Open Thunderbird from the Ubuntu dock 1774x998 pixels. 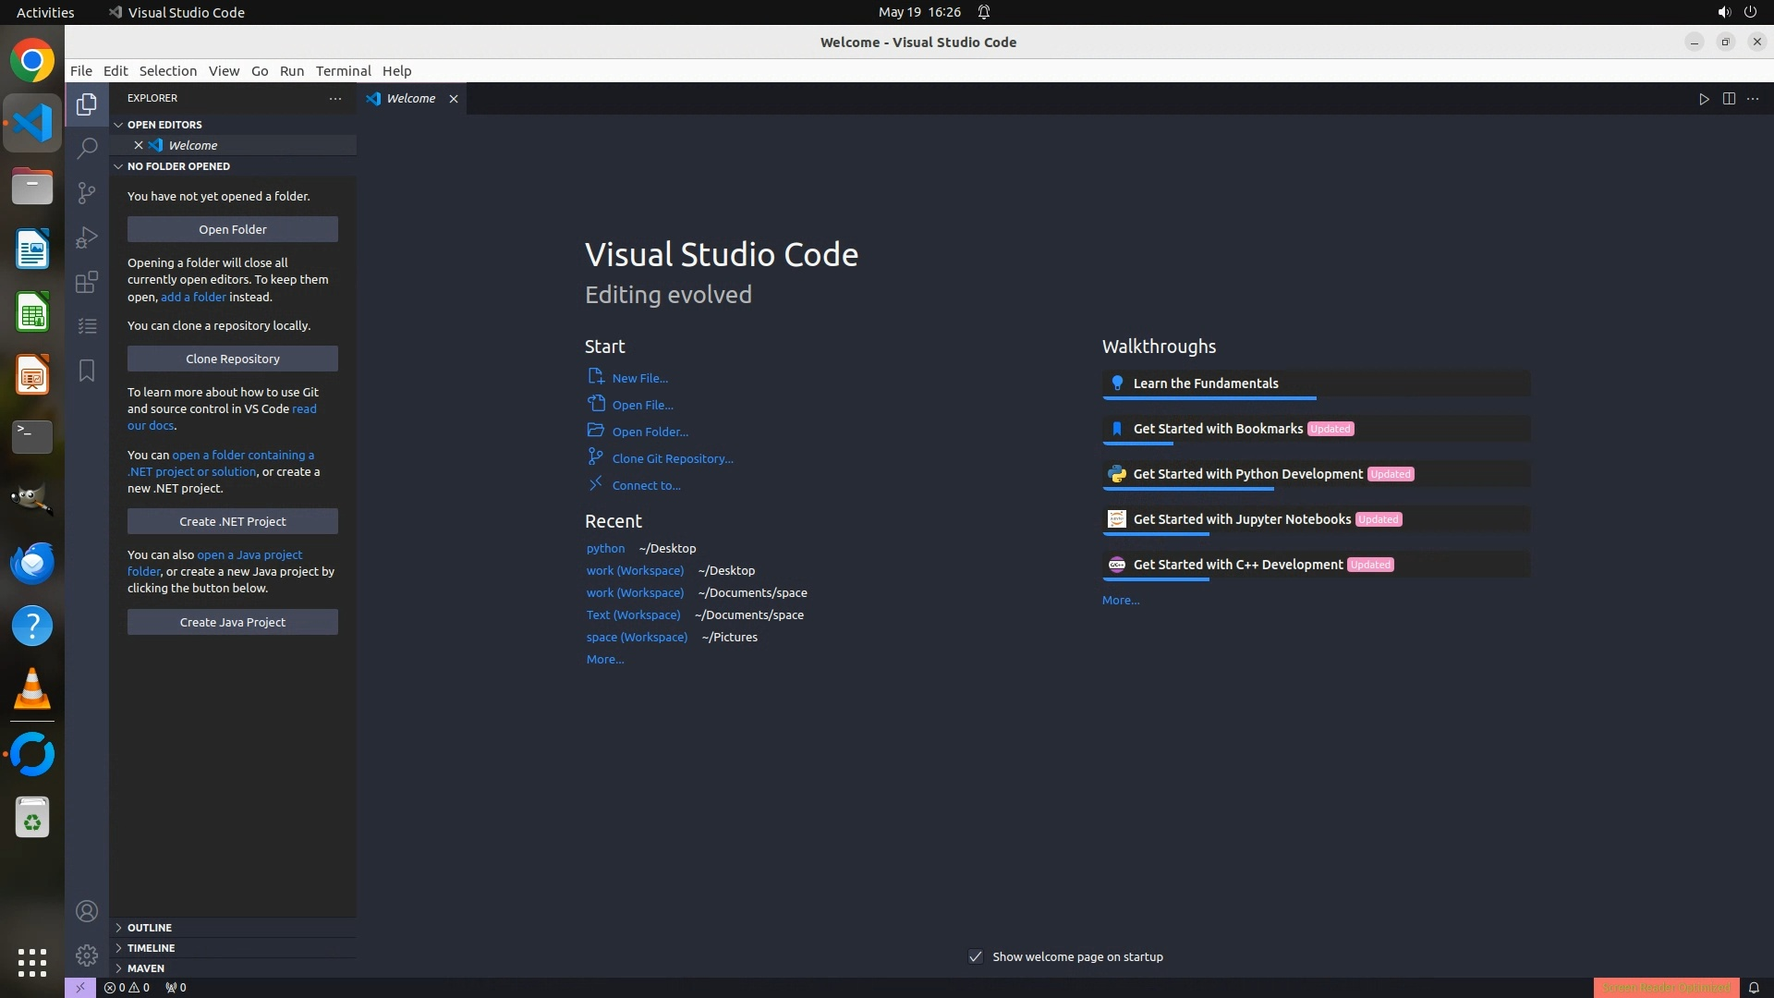pos(32,563)
